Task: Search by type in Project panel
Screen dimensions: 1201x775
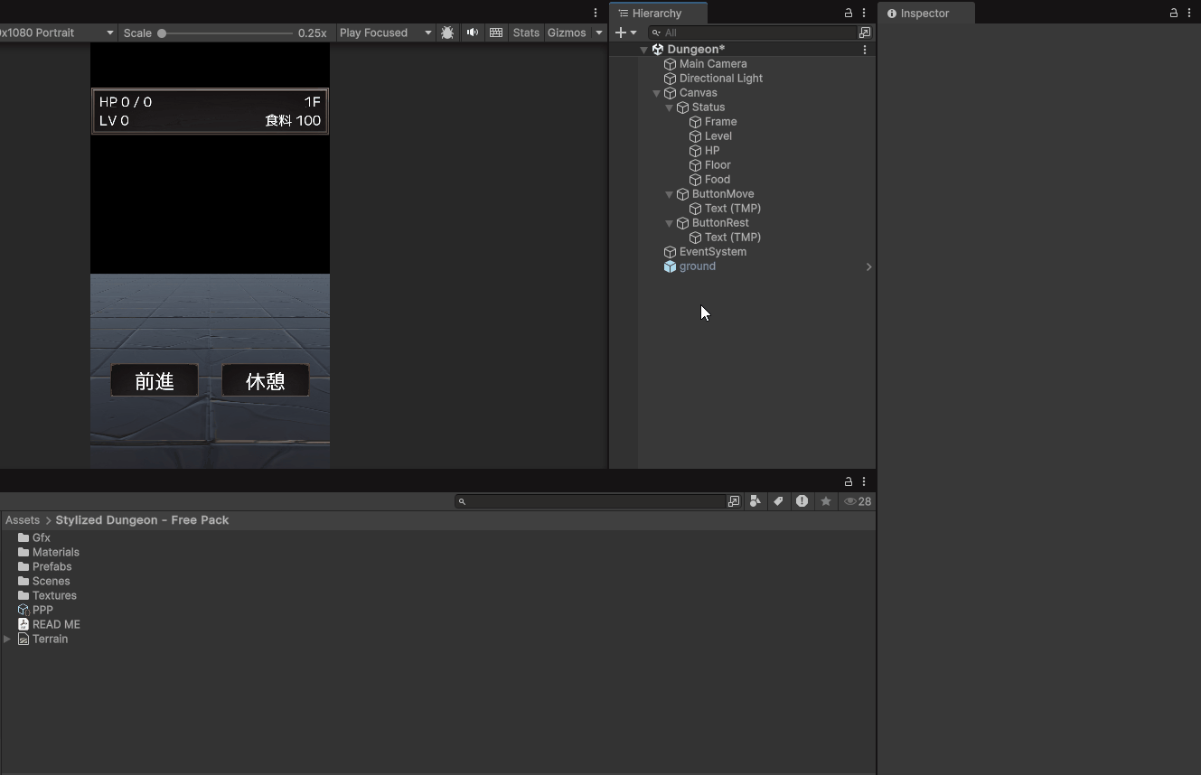Action: click(x=755, y=501)
